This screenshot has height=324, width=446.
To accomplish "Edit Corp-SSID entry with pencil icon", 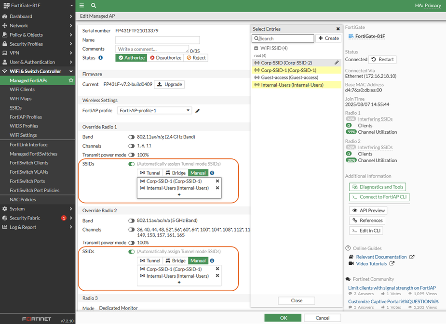I will pyautogui.click(x=337, y=63).
